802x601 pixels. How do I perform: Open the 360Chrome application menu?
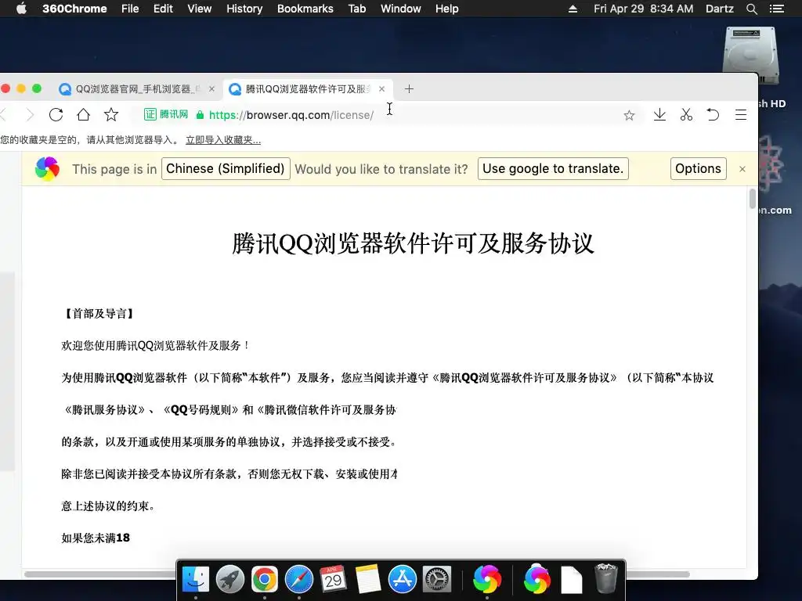[74, 9]
